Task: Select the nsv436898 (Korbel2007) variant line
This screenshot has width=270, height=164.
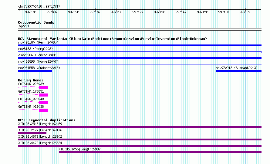Action: (x=140, y=64)
